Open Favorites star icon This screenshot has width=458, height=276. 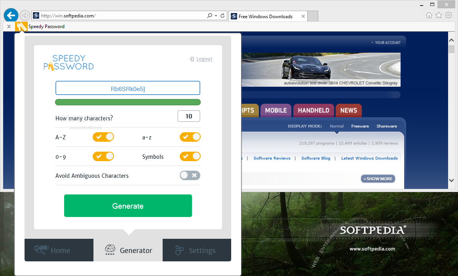(x=439, y=15)
